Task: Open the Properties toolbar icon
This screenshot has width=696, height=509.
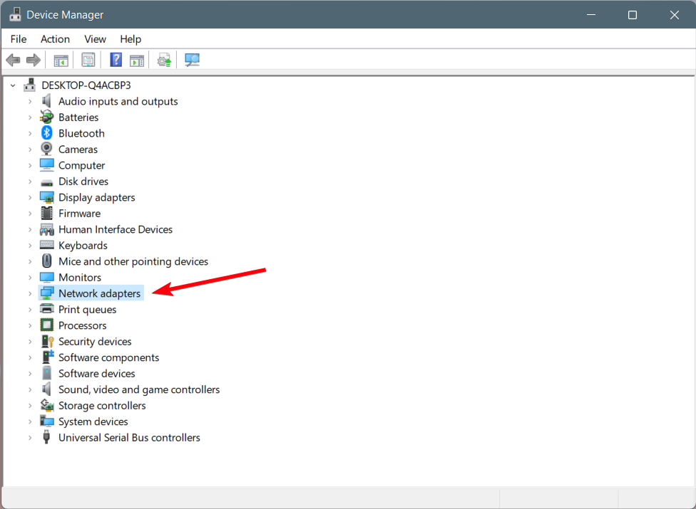Action: (88, 60)
